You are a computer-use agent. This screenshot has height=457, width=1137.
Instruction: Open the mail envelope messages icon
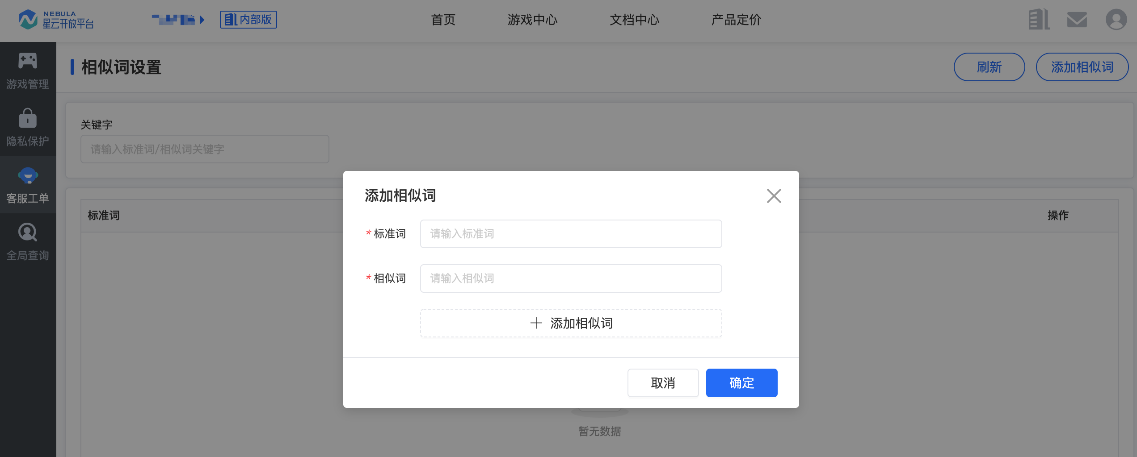[x=1077, y=20]
